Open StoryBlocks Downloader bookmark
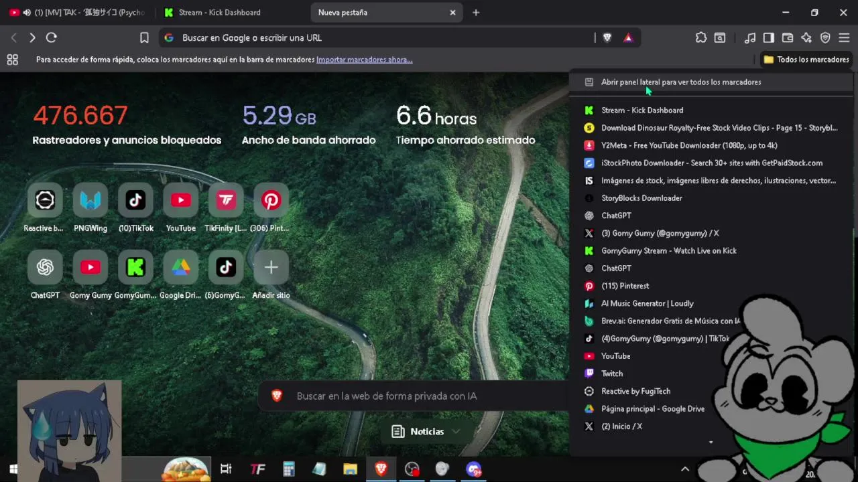858x482 pixels. click(x=711, y=198)
